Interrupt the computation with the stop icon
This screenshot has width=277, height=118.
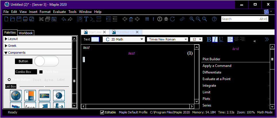click(160, 19)
